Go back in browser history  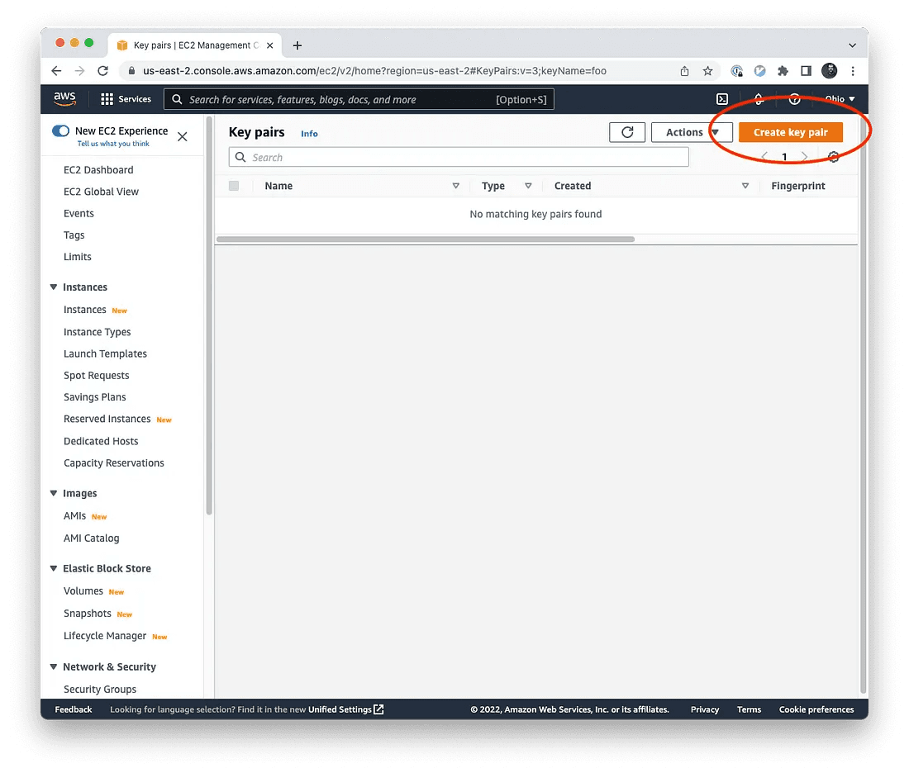(56, 71)
